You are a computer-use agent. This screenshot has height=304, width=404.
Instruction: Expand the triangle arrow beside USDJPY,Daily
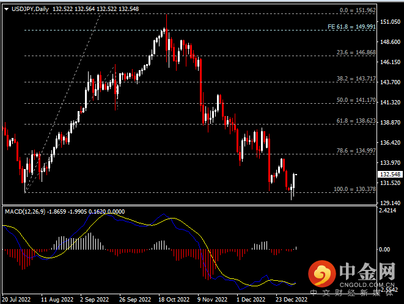6,10
